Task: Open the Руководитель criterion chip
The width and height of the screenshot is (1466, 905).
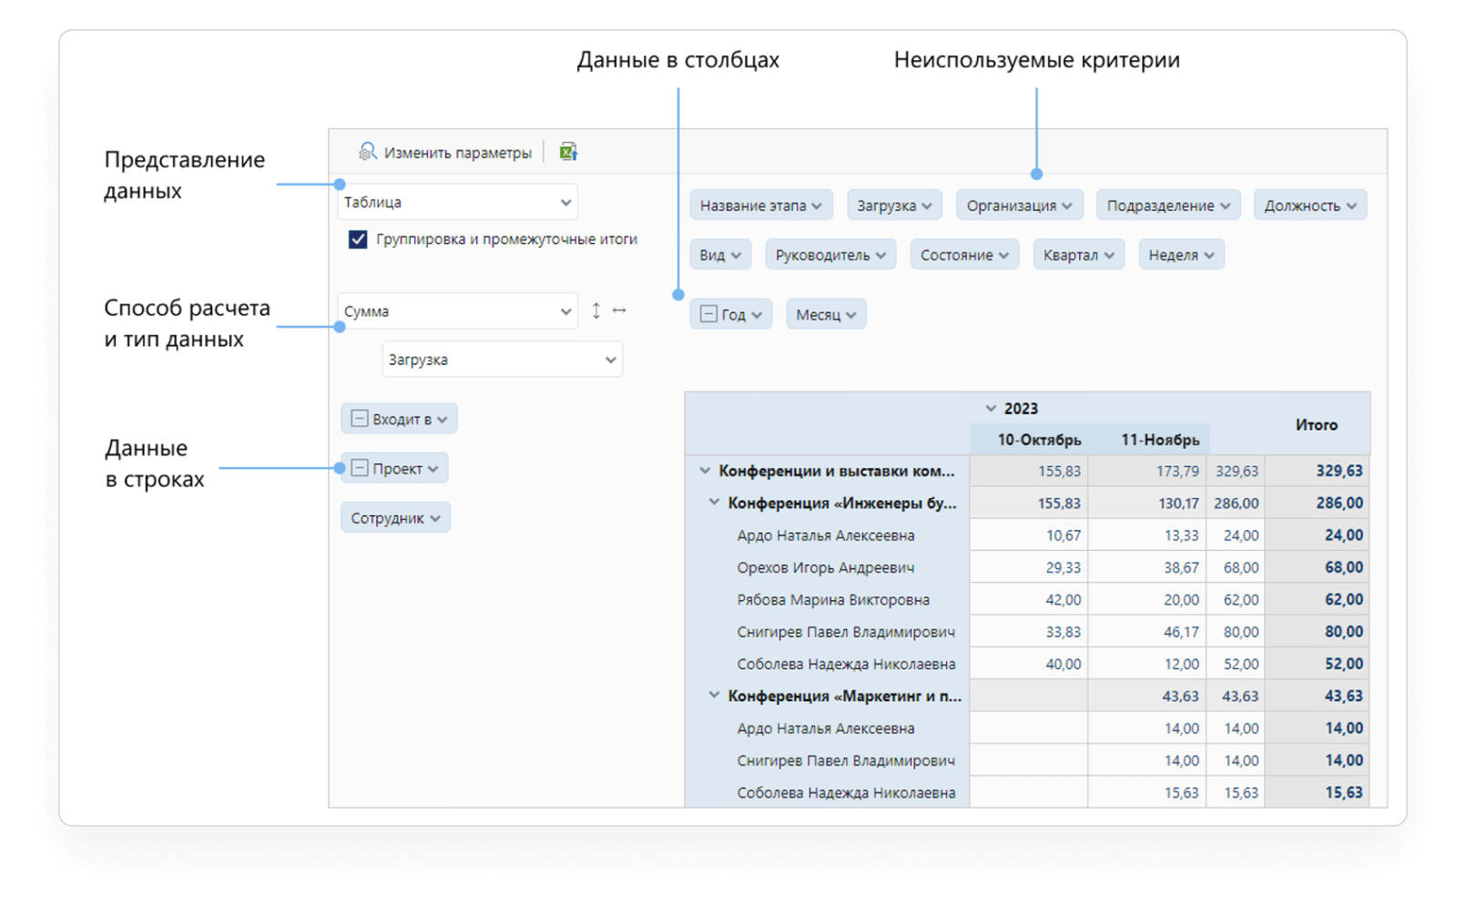Action: [830, 255]
